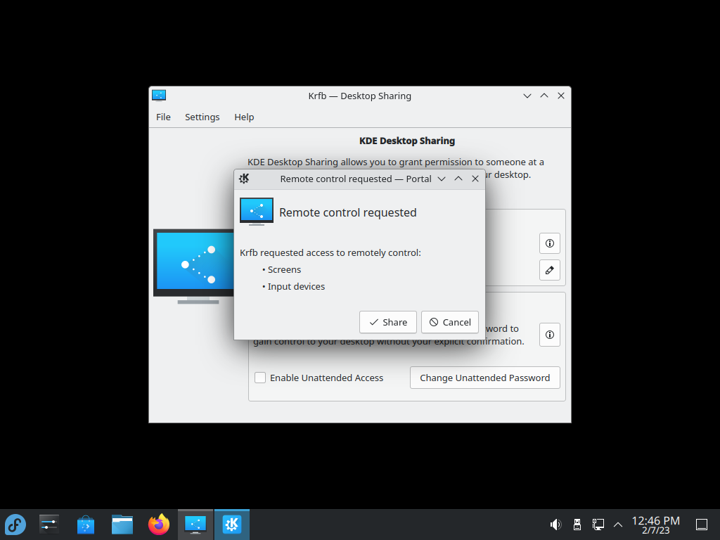720x540 pixels.
Task: Click 'Remote control requested' heading text
Action: point(347,212)
